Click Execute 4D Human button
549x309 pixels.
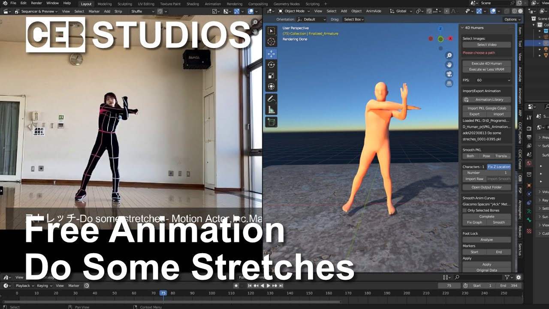point(487,64)
